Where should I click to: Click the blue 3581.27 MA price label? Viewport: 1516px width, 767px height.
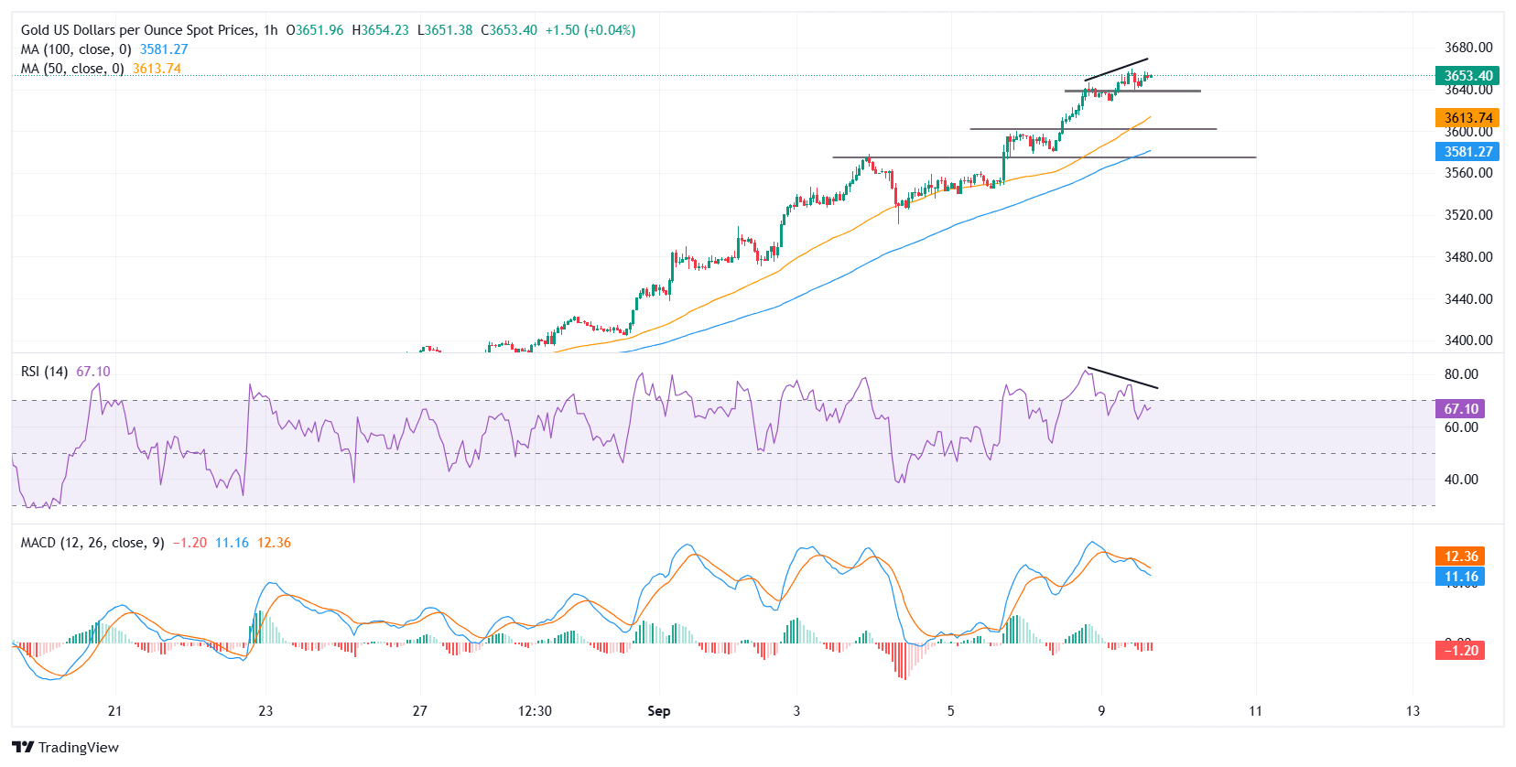click(1467, 152)
